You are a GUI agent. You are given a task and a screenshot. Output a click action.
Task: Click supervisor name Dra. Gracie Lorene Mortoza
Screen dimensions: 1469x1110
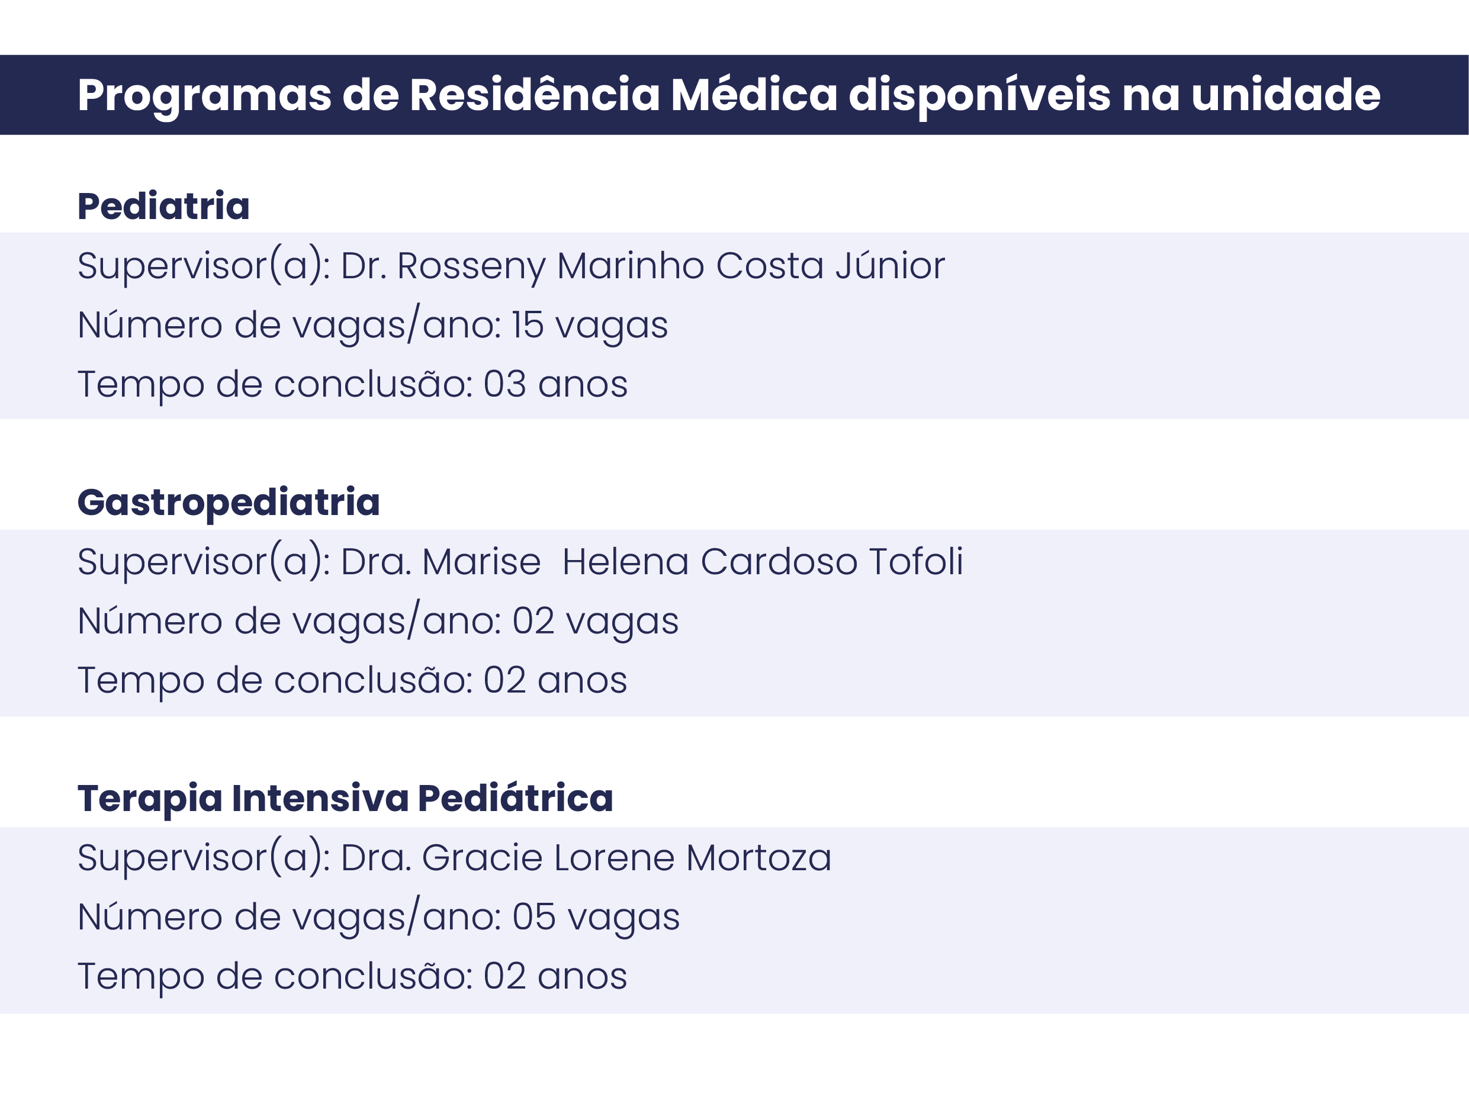click(586, 858)
